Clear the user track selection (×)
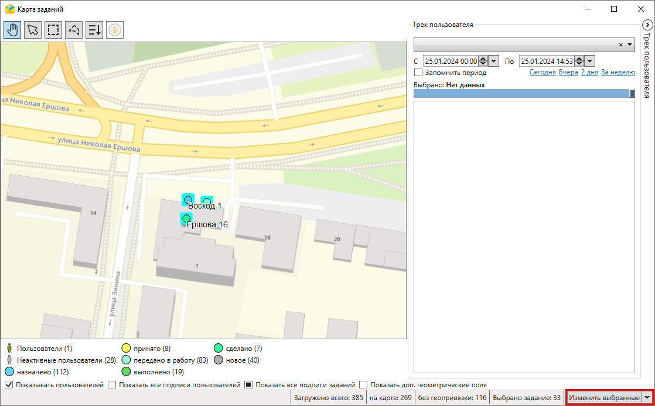 (620, 45)
